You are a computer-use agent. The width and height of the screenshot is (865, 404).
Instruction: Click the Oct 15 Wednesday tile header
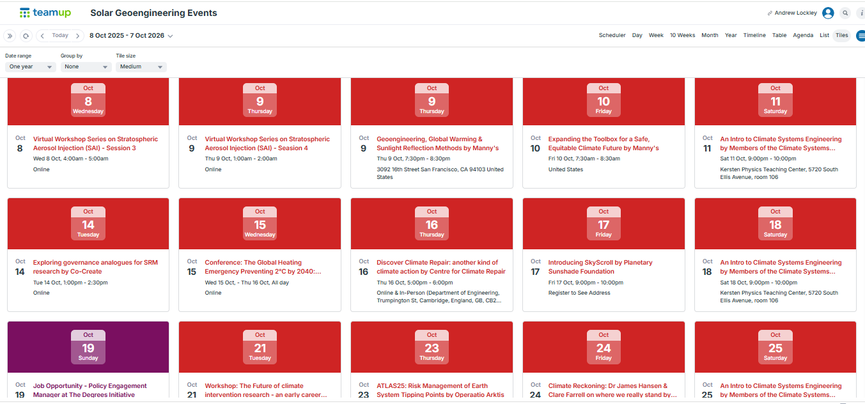tap(260, 223)
